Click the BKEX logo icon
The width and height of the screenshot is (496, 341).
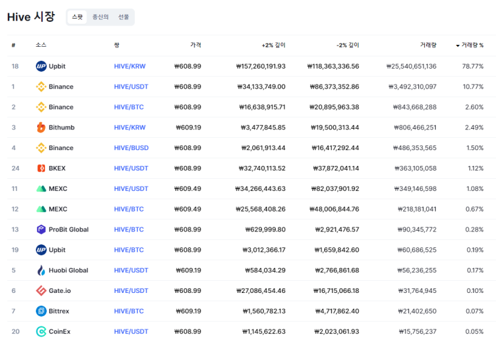tap(41, 168)
